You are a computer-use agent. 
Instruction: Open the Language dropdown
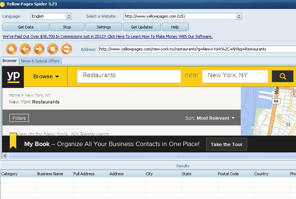pos(69,16)
